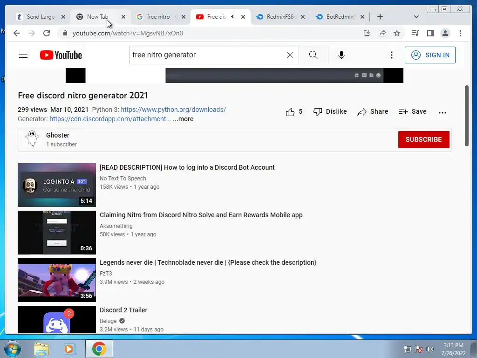Expand description with ...more
The width and height of the screenshot is (477, 358).
click(x=183, y=119)
